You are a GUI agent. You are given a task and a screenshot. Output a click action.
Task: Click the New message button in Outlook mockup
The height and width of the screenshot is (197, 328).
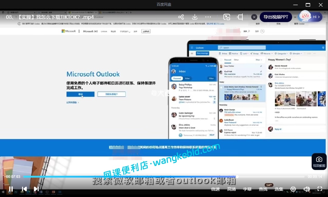(203, 53)
